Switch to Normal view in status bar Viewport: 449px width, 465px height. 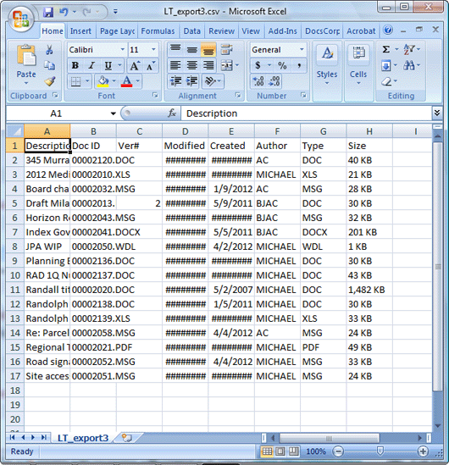(x=267, y=451)
